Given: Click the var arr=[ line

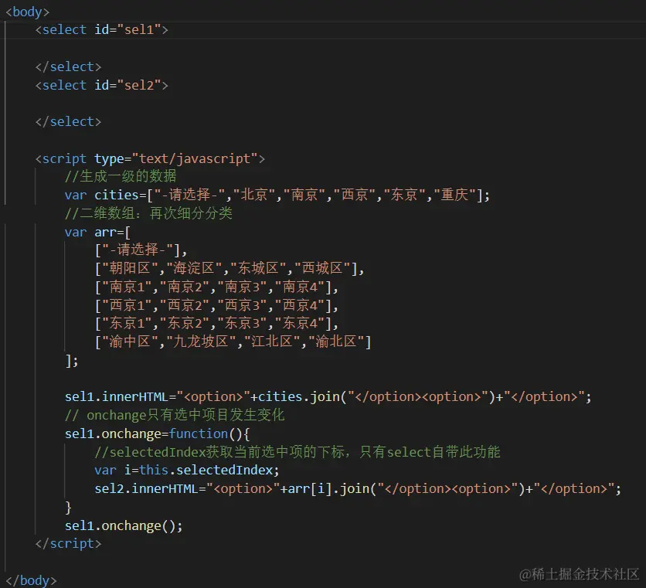Looking at the screenshot, I should point(97,232).
